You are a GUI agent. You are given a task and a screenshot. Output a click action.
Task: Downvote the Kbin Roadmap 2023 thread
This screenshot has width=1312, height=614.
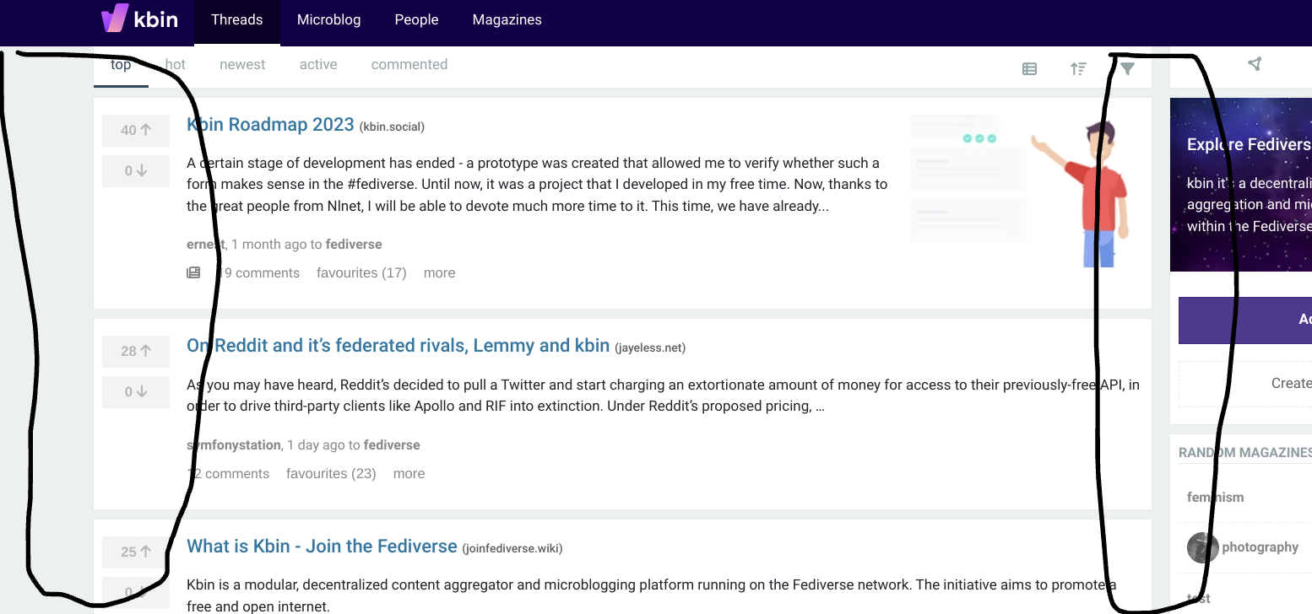click(x=135, y=170)
